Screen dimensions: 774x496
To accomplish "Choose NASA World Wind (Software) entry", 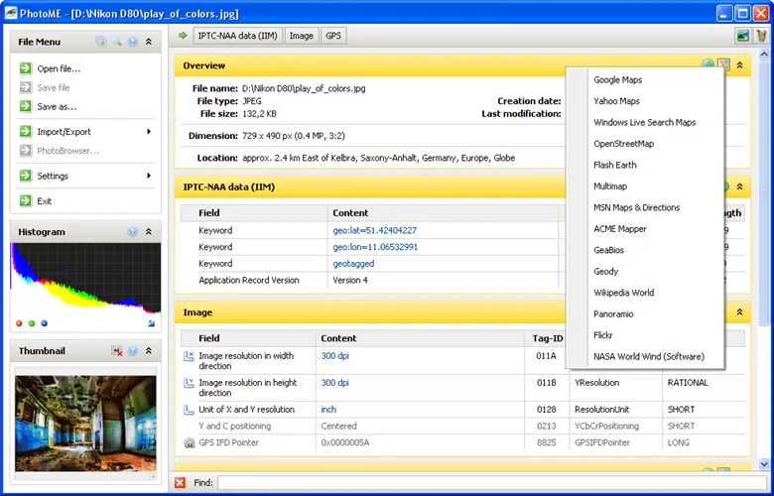I will pyautogui.click(x=645, y=356).
